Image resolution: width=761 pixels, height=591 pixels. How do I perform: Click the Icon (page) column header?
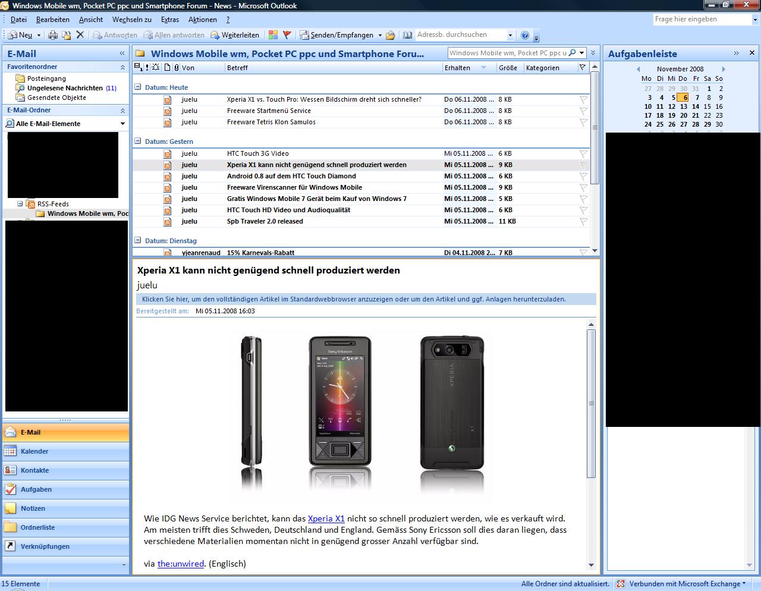168,68
